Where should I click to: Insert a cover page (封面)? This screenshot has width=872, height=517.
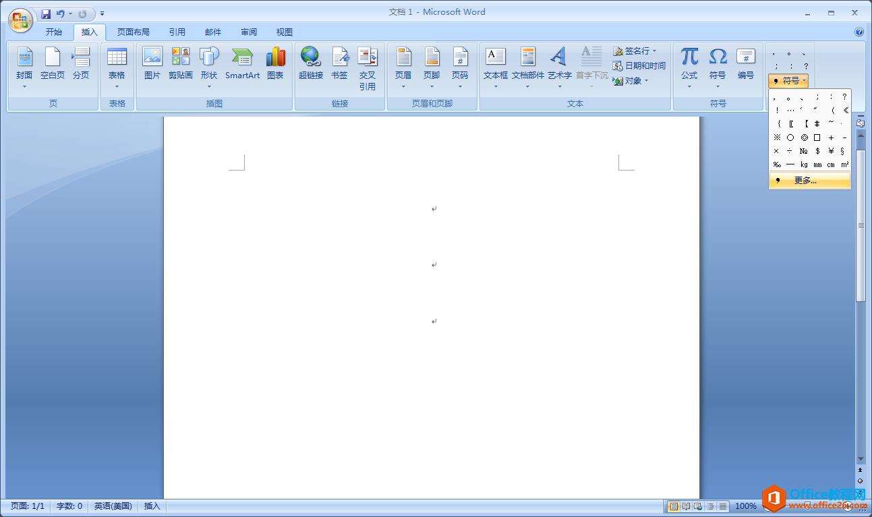click(24, 68)
